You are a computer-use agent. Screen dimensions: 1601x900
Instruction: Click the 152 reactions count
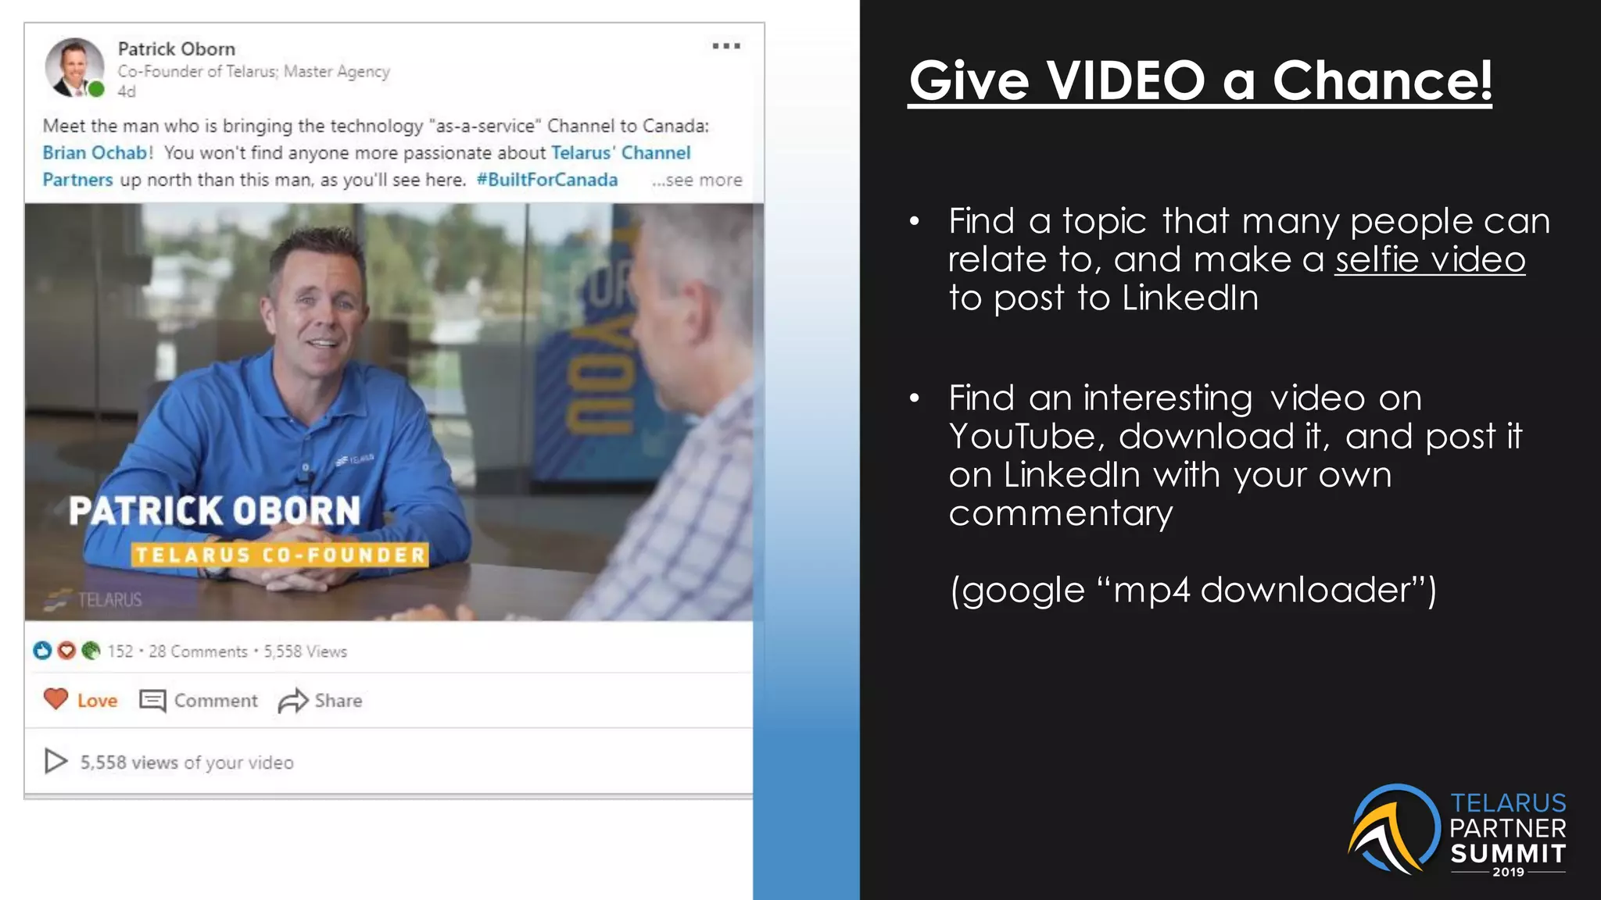[120, 652]
